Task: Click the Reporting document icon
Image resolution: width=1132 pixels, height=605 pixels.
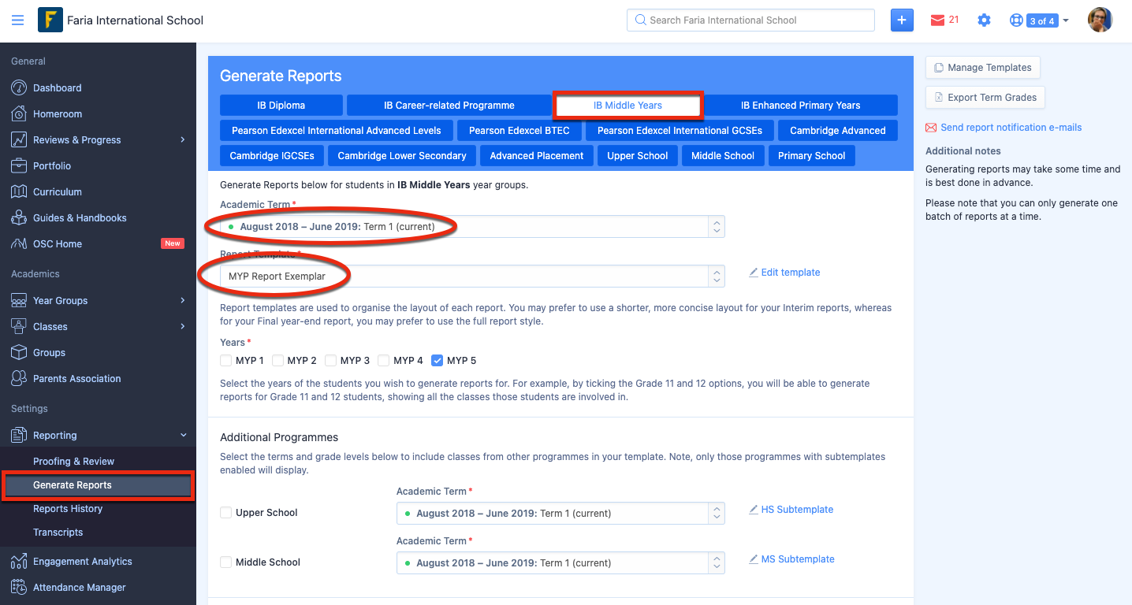Action: click(19, 436)
